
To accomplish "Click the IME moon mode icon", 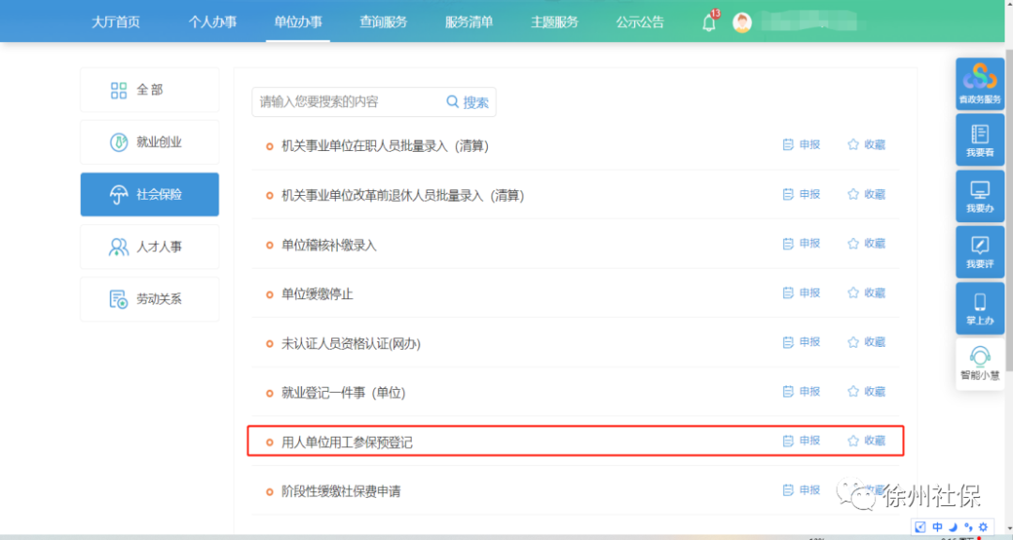I will click(953, 527).
